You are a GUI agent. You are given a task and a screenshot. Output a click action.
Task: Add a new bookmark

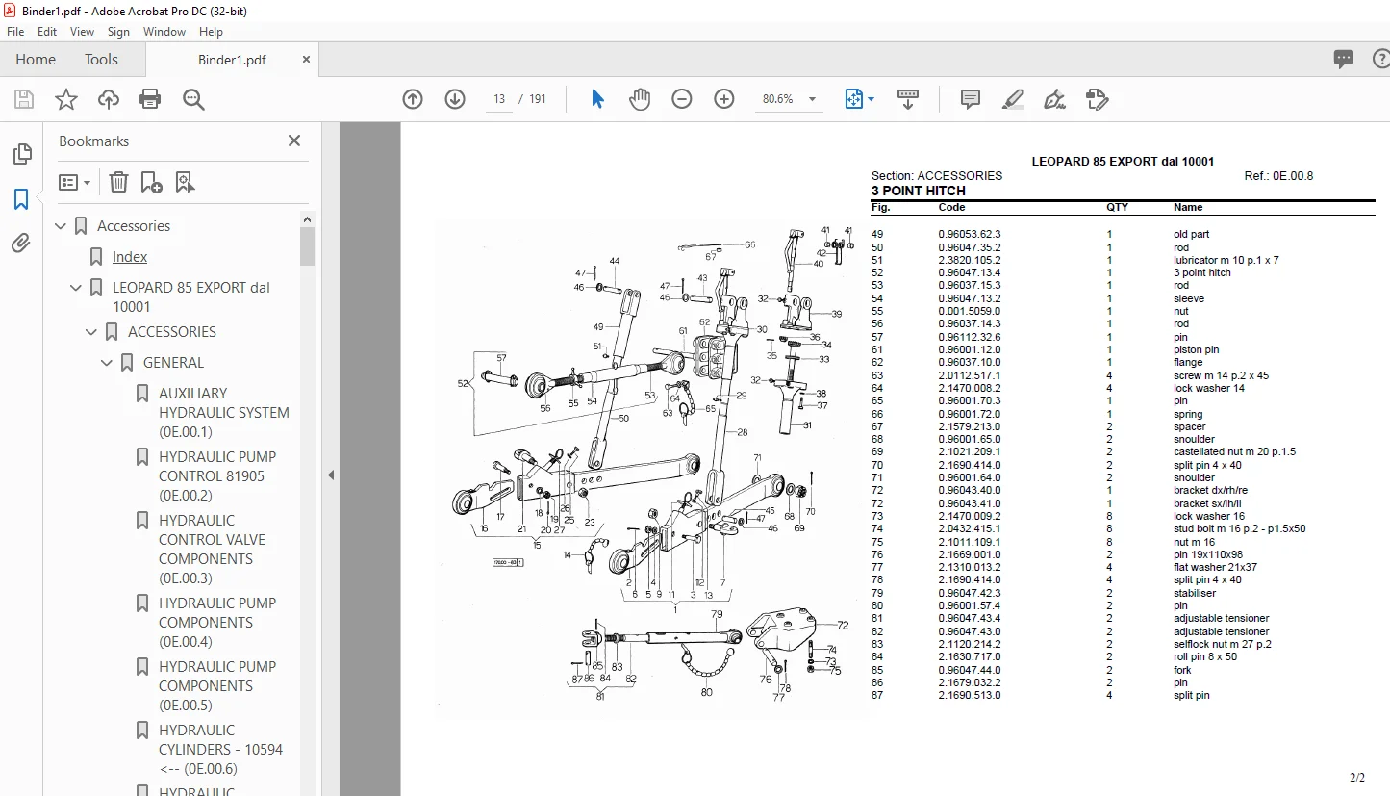click(151, 182)
